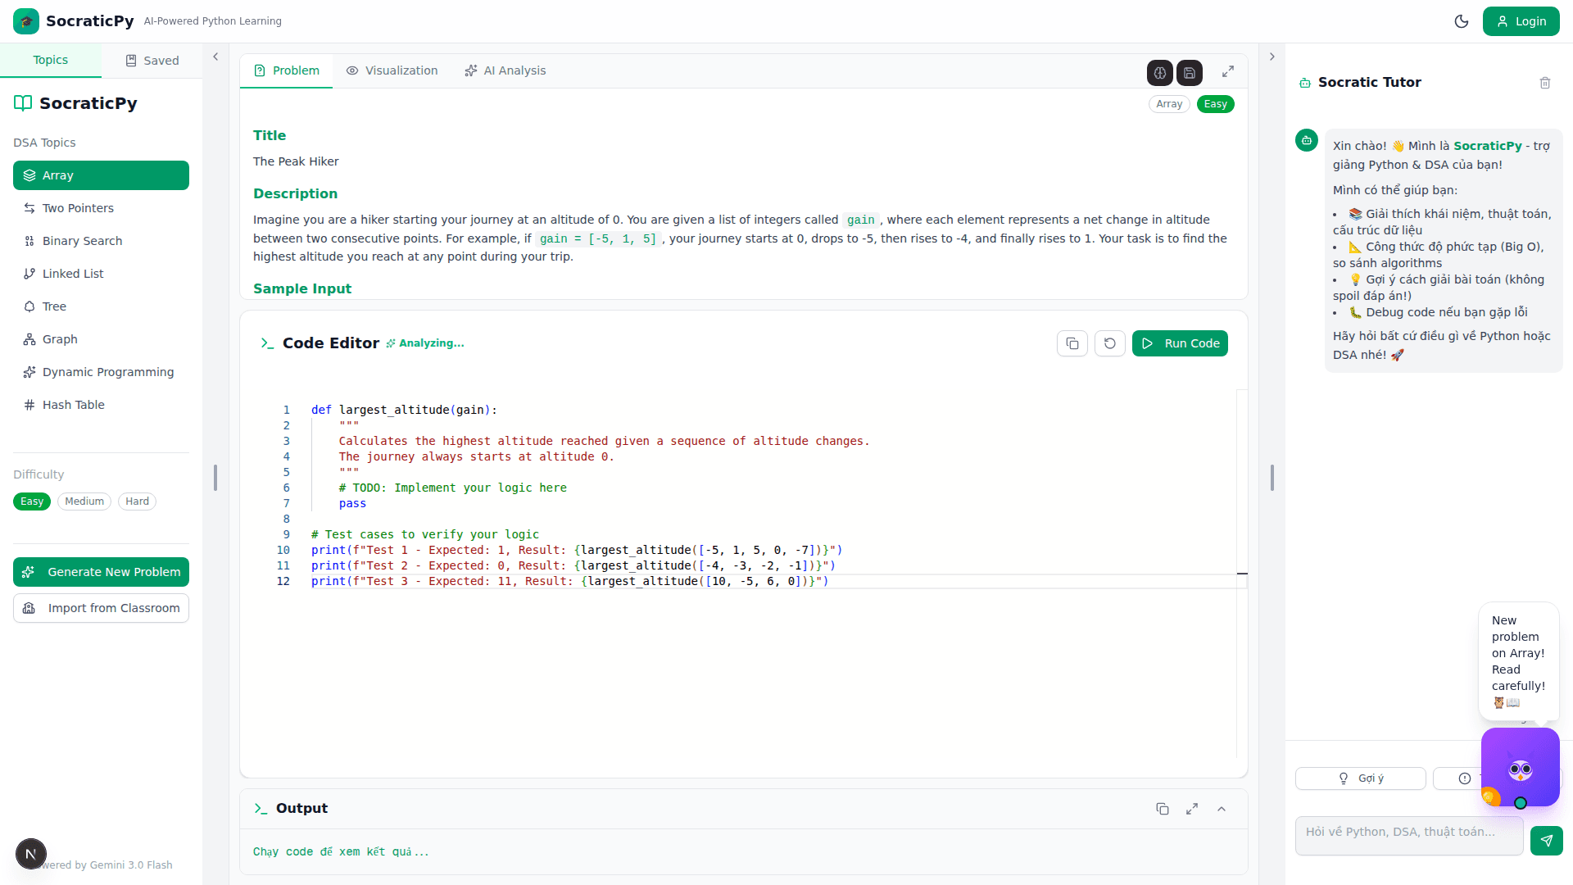The image size is (1573, 885).
Task: Click the chat input field asking about Python
Action: (1408, 835)
